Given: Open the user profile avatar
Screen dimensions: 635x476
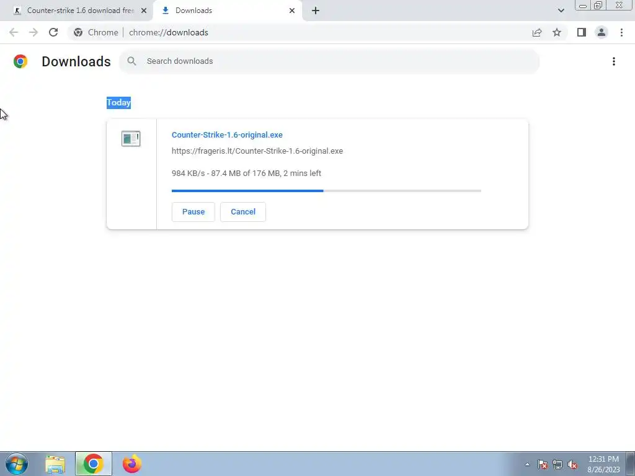Looking at the screenshot, I should [602, 32].
